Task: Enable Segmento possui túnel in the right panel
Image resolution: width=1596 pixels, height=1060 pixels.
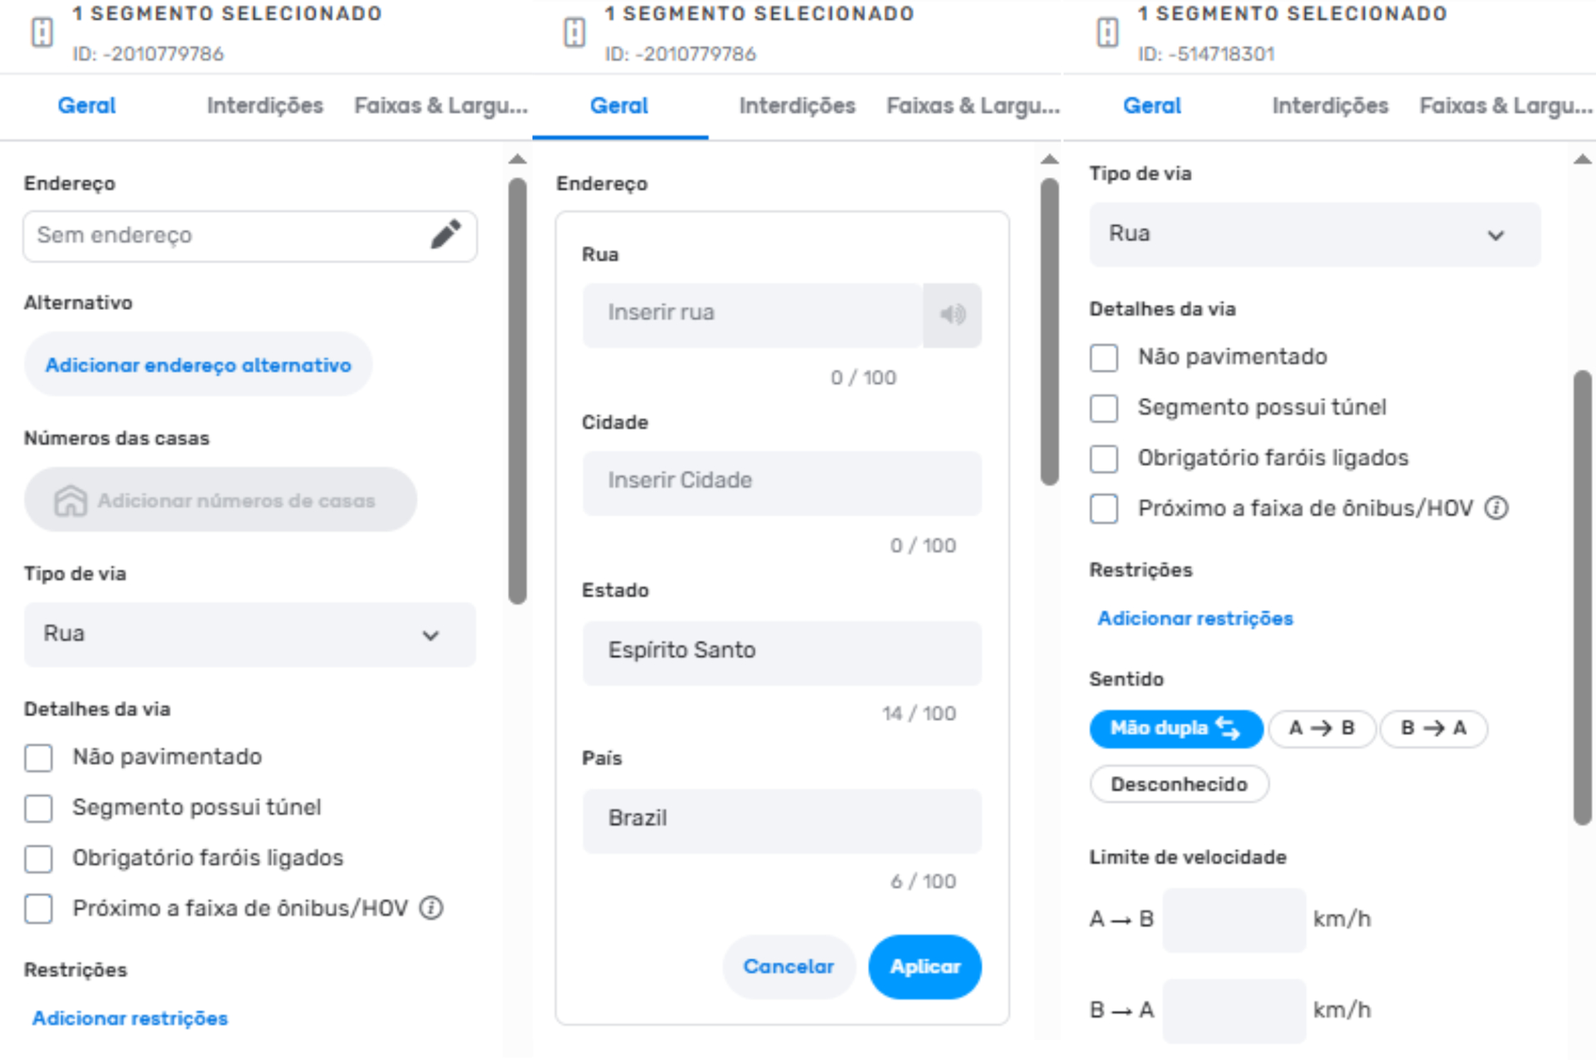Action: [1104, 408]
